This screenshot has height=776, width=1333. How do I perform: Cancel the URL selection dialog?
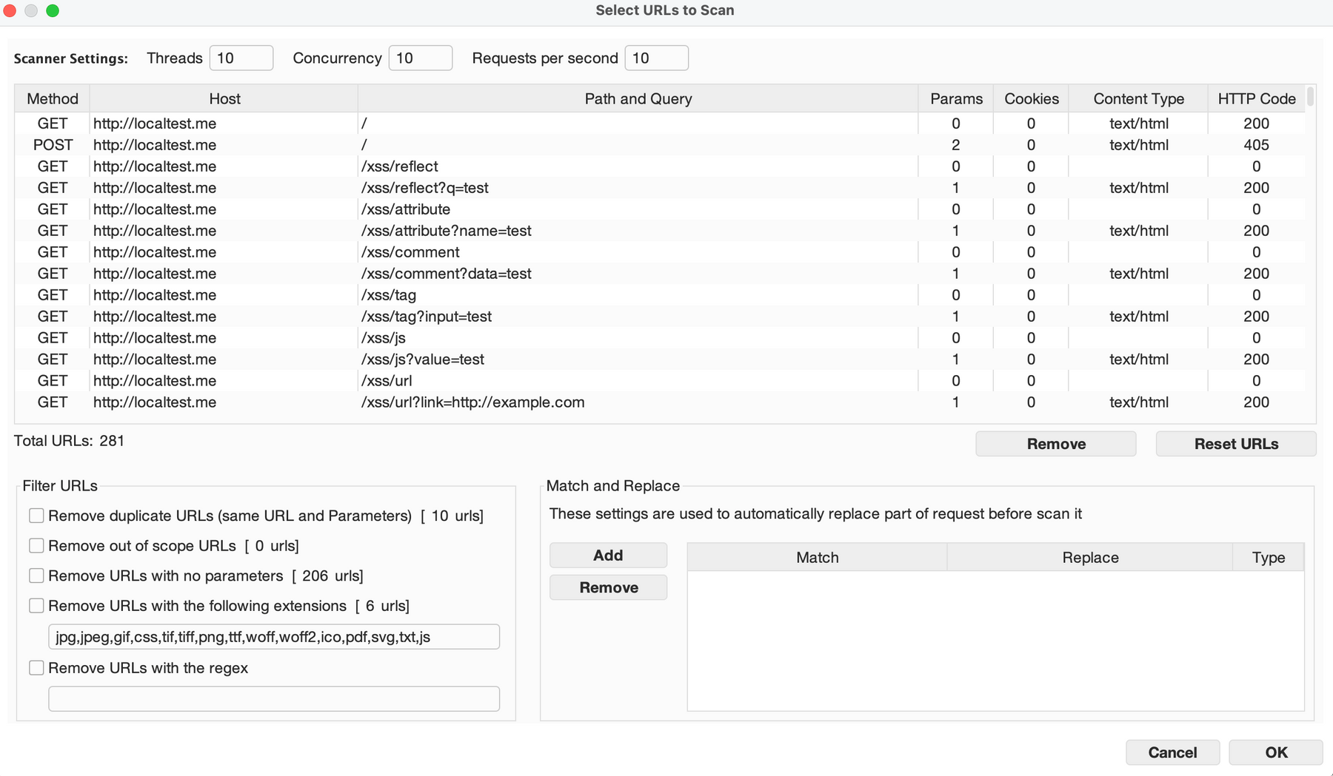point(1172,752)
